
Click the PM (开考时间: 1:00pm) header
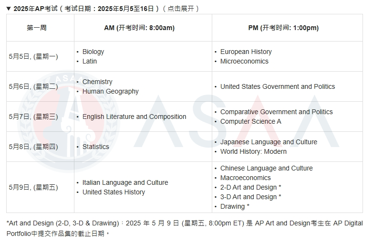(283, 28)
